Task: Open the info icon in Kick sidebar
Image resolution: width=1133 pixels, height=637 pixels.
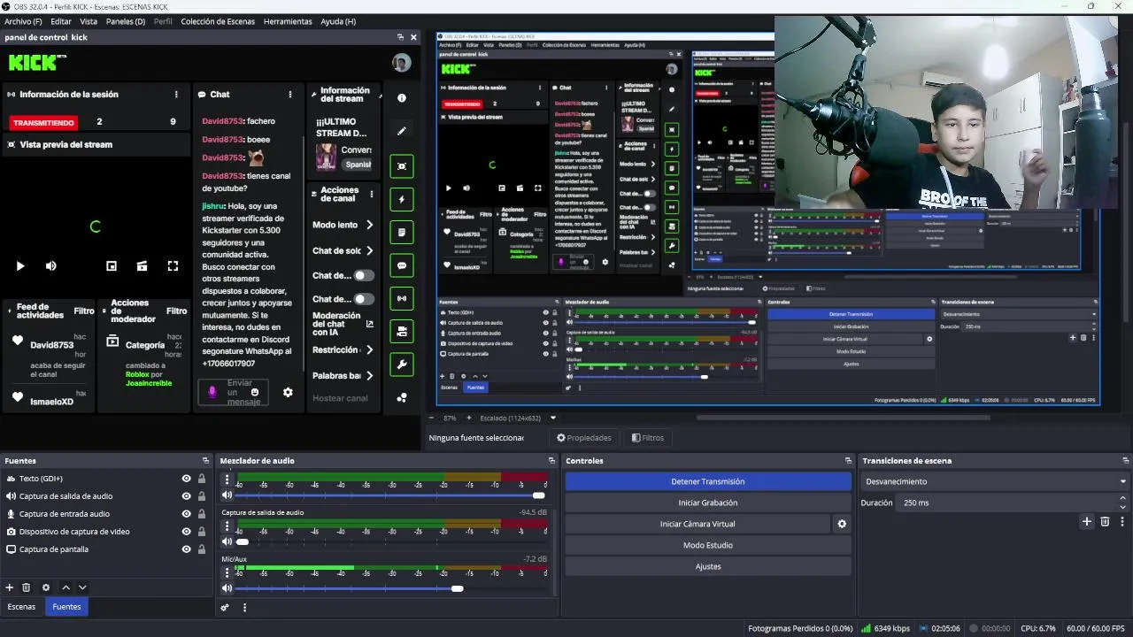Action: (402, 98)
